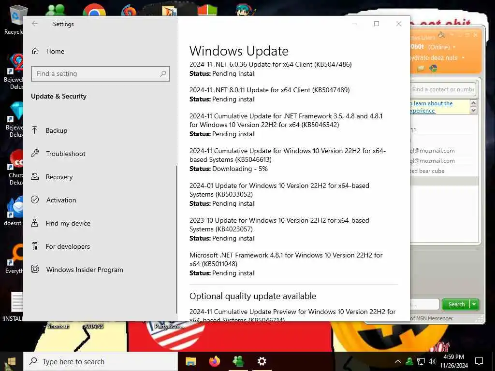
Task: Click the MSN Today butterfly icon in Messenger
Action: click(433, 68)
